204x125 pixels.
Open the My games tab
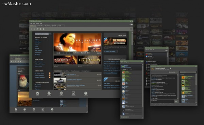(x=47, y=26)
